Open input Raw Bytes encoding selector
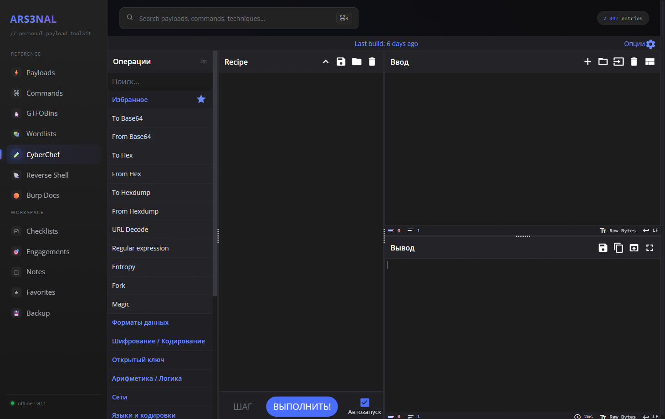665x419 pixels. click(x=618, y=230)
